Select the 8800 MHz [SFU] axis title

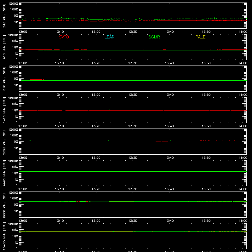coord(4,204)
